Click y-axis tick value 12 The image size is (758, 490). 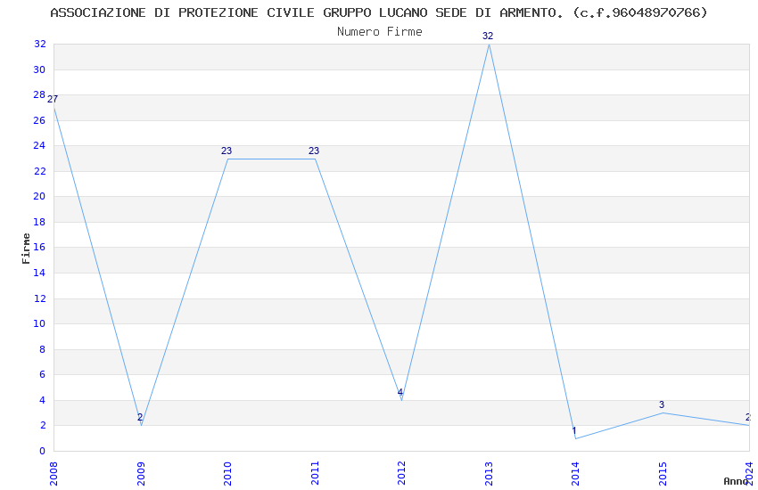[39, 298]
